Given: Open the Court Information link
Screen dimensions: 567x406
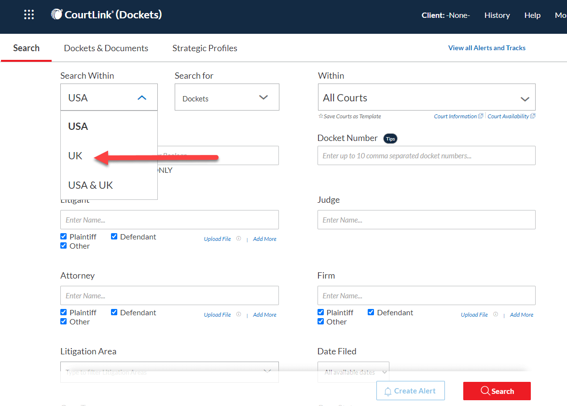Looking at the screenshot, I should (x=455, y=116).
